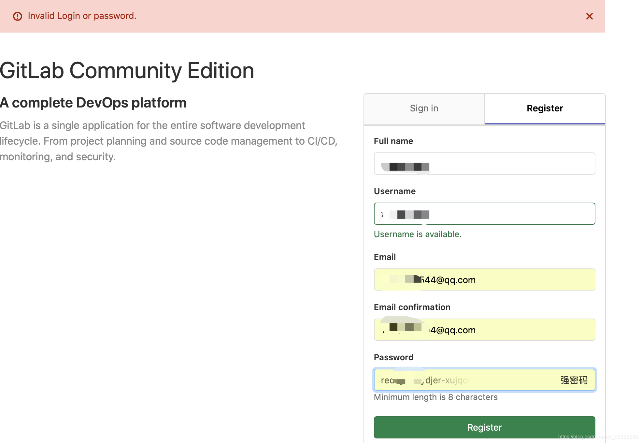The width and height of the screenshot is (641, 443).
Task: Click the red error exclamation icon
Action: pyautogui.click(x=18, y=16)
